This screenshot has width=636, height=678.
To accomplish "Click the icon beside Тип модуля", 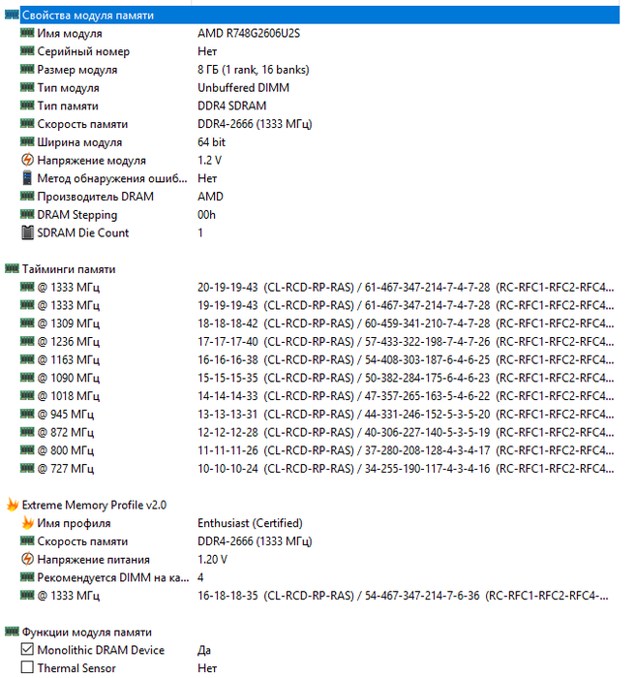I will [27, 87].
